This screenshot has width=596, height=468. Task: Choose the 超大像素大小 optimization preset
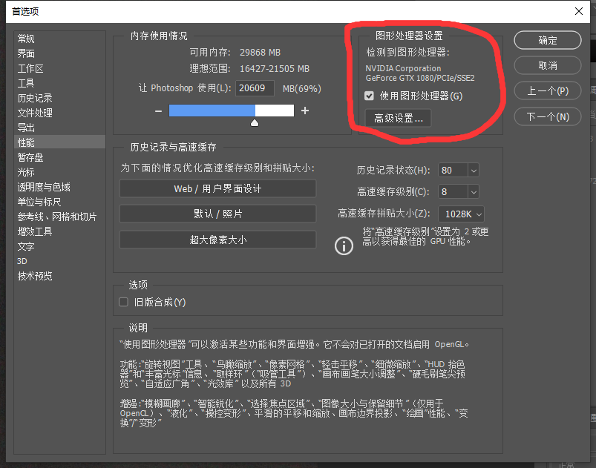point(217,239)
